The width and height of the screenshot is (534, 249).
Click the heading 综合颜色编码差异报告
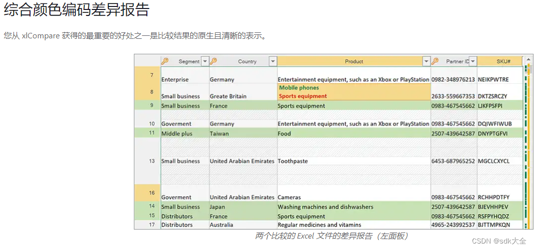[76, 10]
